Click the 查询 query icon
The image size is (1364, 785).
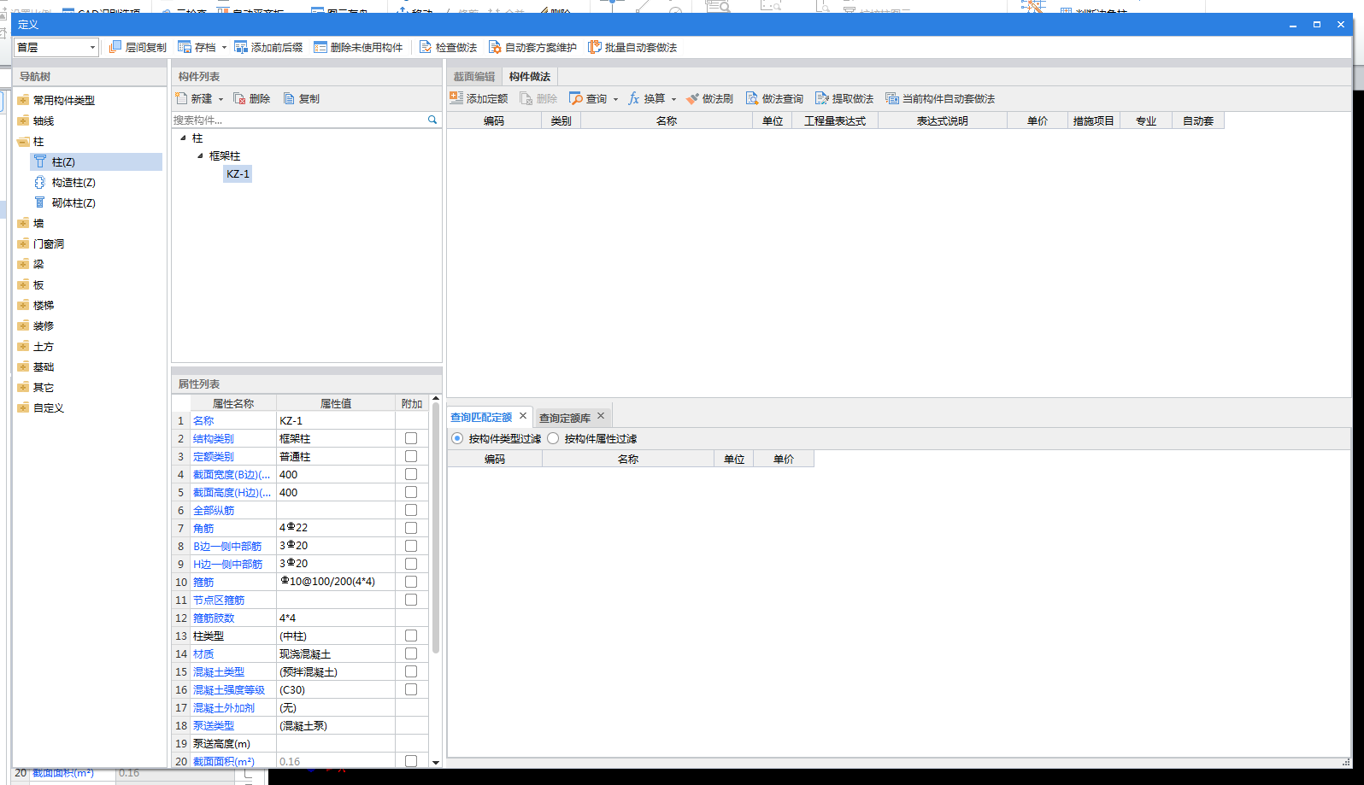coord(576,98)
